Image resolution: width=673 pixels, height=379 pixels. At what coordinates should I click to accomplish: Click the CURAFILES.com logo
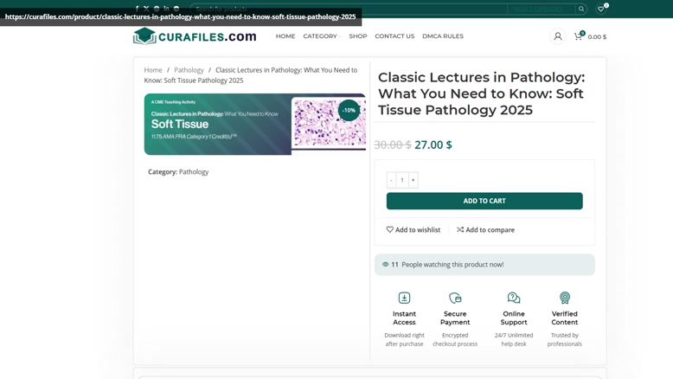click(195, 36)
